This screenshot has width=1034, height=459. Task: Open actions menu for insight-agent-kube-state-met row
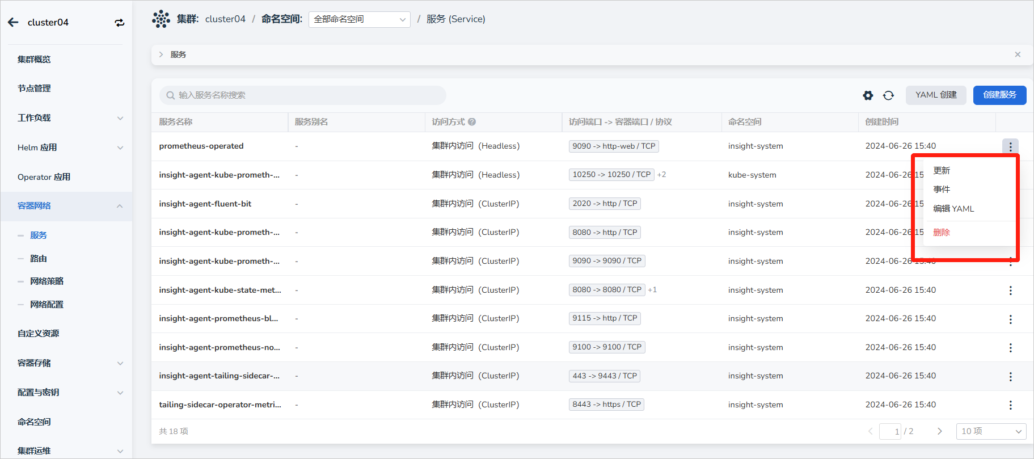[x=1010, y=290]
